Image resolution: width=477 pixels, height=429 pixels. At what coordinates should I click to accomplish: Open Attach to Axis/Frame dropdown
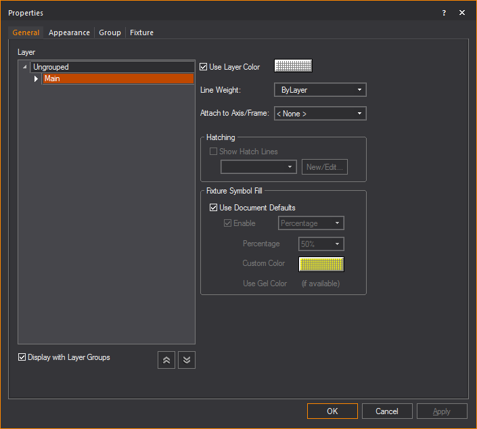click(320, 114)
